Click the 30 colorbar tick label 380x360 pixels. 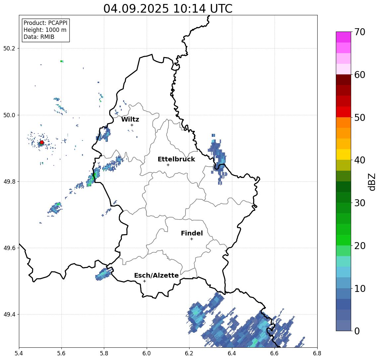(360, 203)
